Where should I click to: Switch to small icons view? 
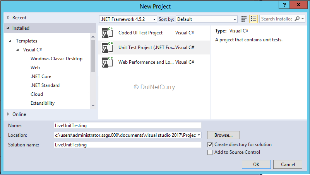(x=244, y=19)
